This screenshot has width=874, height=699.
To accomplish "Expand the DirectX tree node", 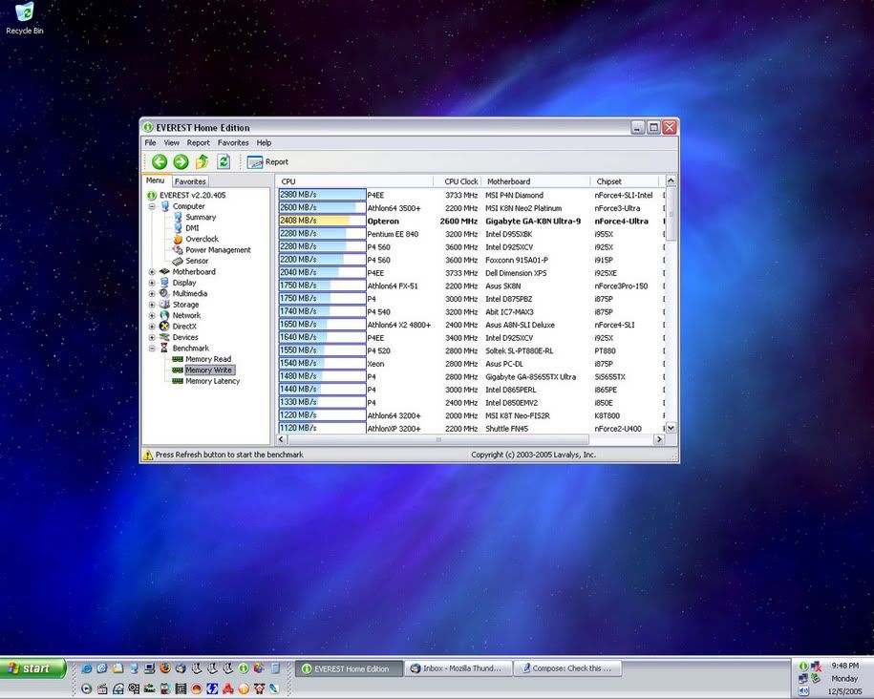I will pos(152,327).
